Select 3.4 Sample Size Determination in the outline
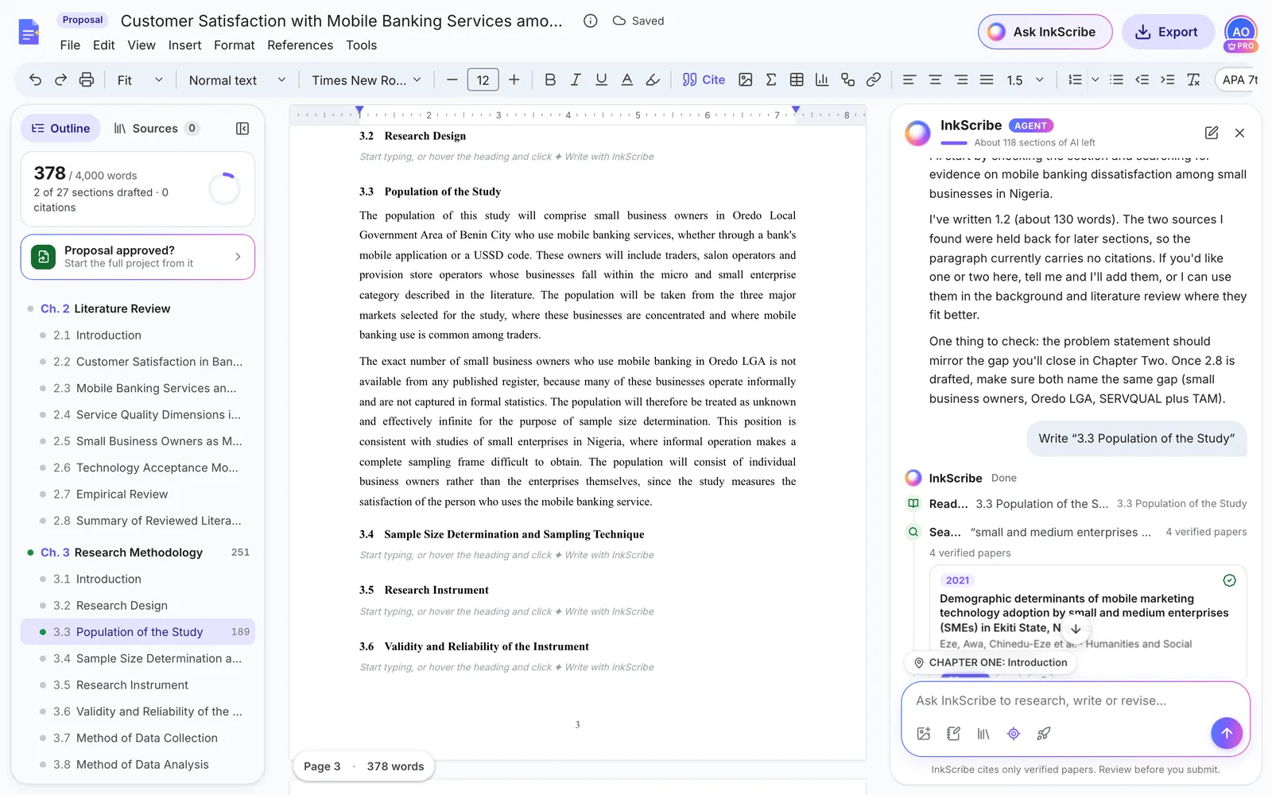The height and width of the screenshot is (795, 1272). (x=138, y=658)
